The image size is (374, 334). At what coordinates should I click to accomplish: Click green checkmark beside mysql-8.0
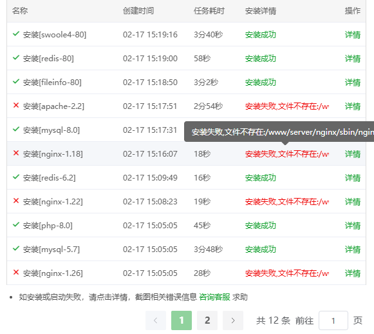pyautogui.click(x=16, y=129)
